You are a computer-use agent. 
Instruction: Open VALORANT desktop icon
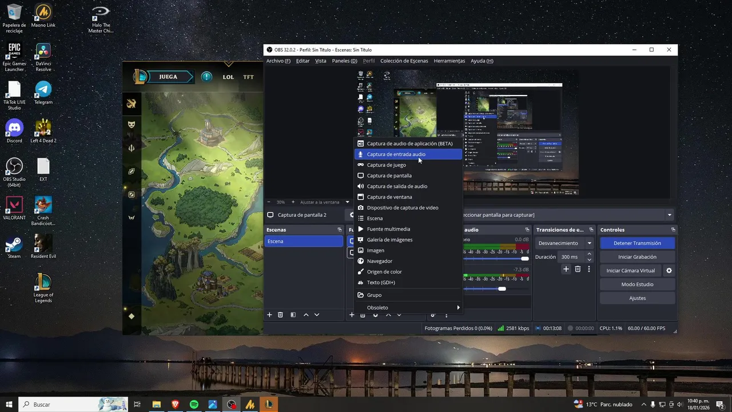pyautogui.click(x=14, y=208)
